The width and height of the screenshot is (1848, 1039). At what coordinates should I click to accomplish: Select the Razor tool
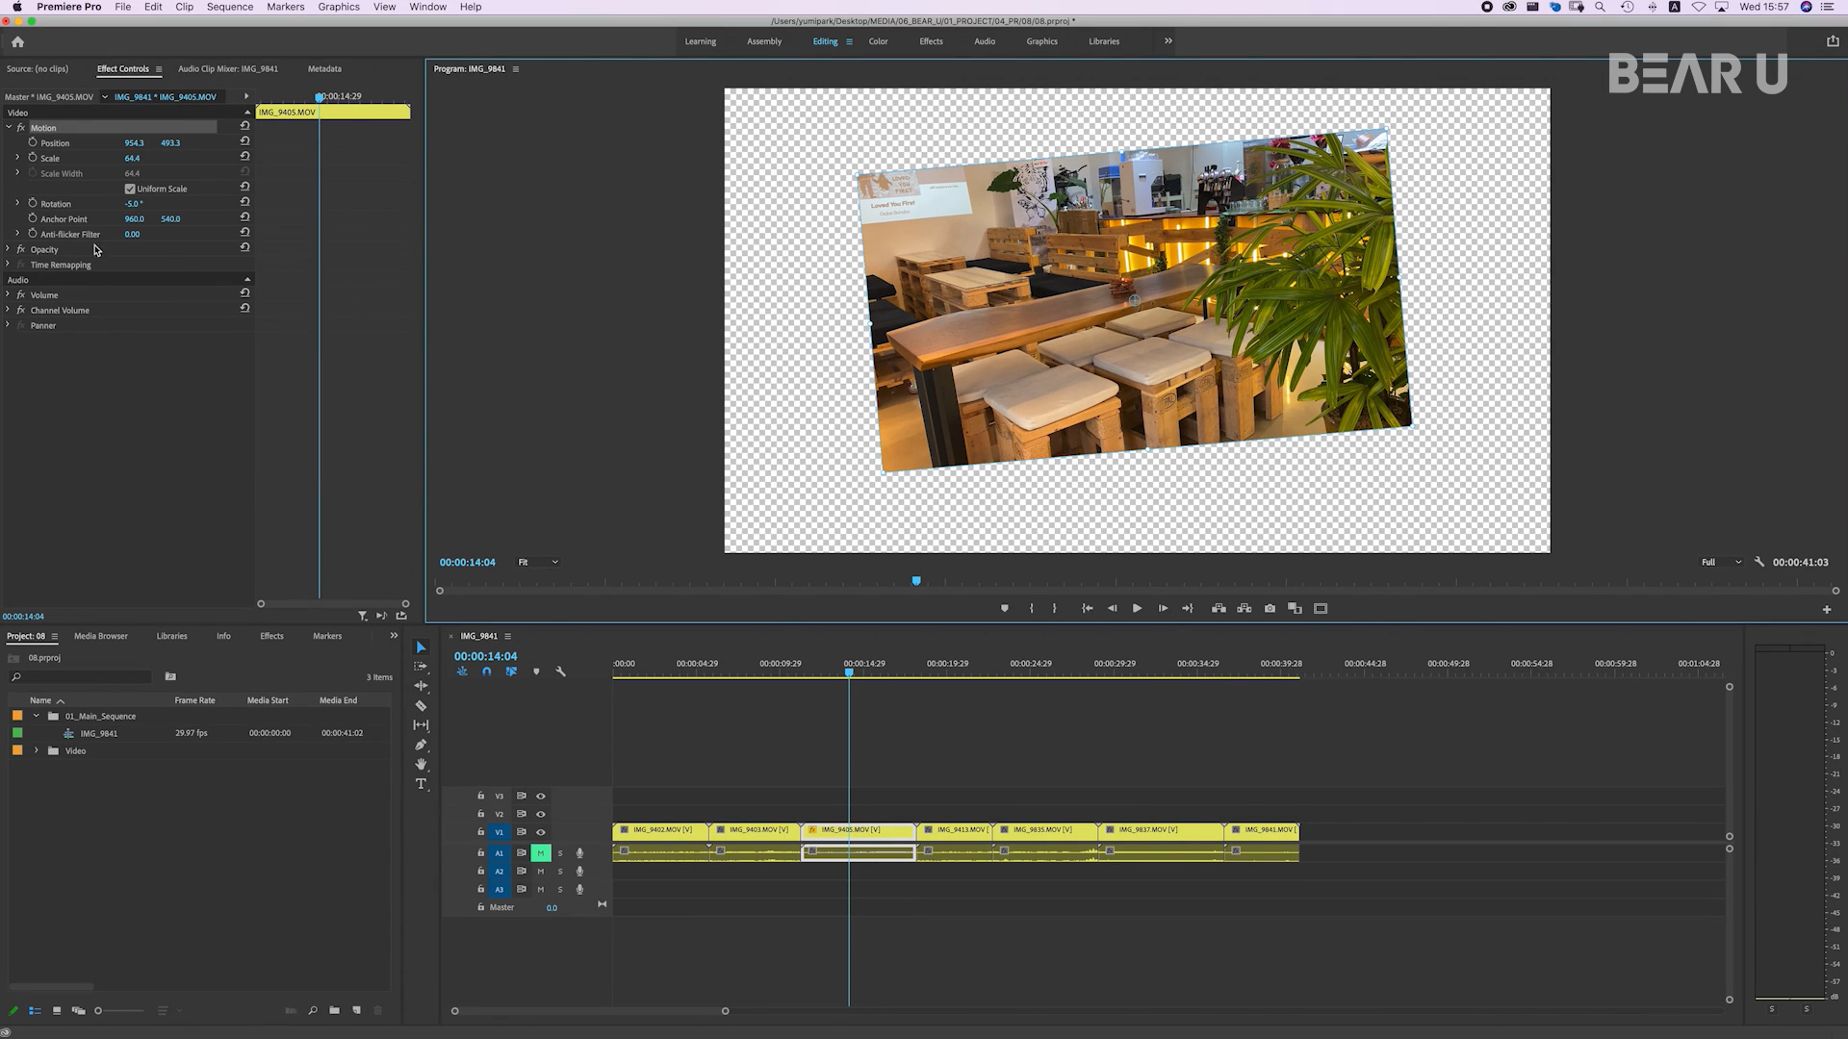[x=421, y=706]
